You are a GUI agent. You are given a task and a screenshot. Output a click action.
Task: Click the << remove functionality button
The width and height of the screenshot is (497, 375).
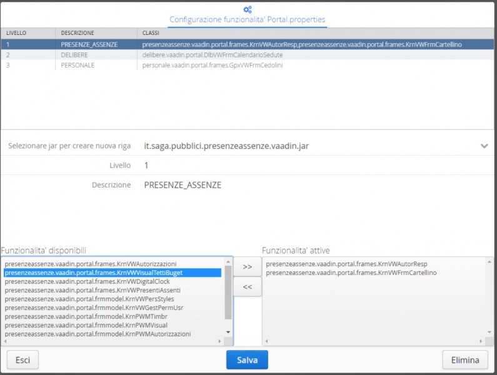click(x=247, y=287)
